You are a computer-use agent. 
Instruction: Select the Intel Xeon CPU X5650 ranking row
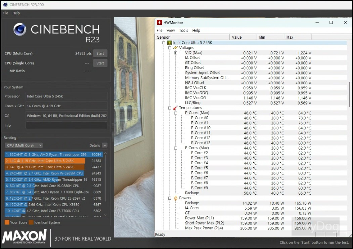click(54, 205)
